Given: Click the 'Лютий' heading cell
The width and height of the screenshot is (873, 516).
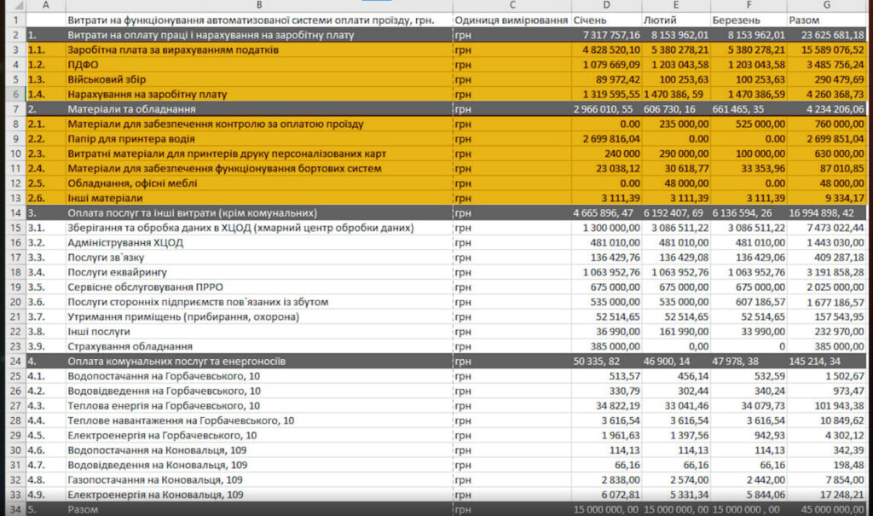Looking at the screenshot, I should pyautogui.click(x=676, y=20).
